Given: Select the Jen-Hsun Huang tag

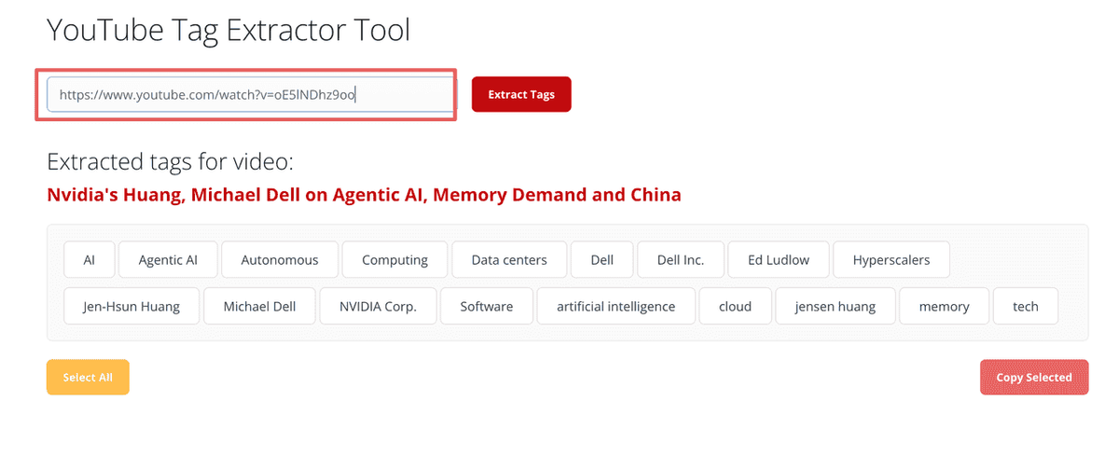Looking at the screenshot, I should coord(131,306).
